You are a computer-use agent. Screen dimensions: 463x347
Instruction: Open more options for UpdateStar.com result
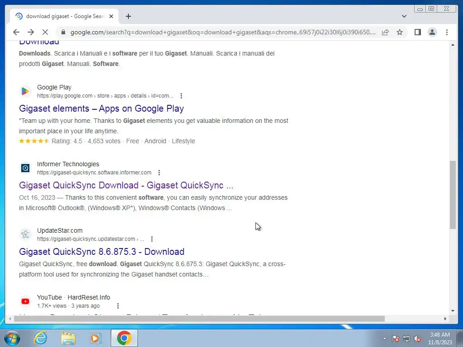click(152, 239)
